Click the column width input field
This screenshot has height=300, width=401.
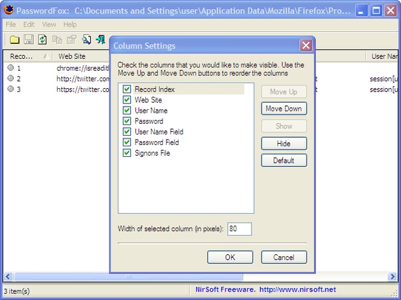coord(240,229)
